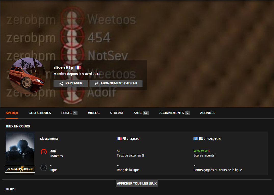Open the Abonnements tab
Screen dimensions: 274x195
(x=174, y=113)
